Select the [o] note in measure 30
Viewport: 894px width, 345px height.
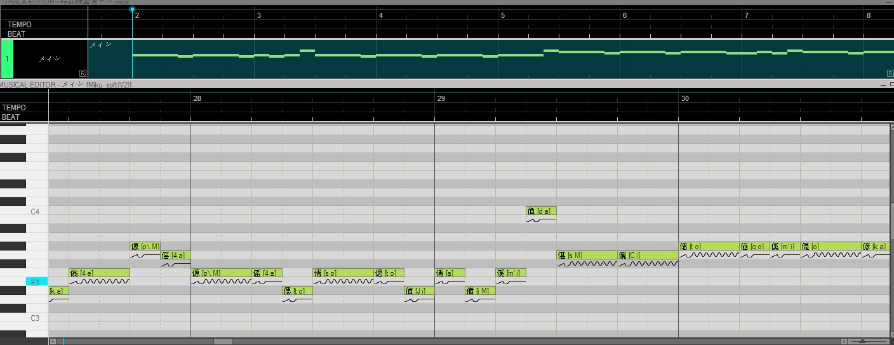click(x=831, y=246)
